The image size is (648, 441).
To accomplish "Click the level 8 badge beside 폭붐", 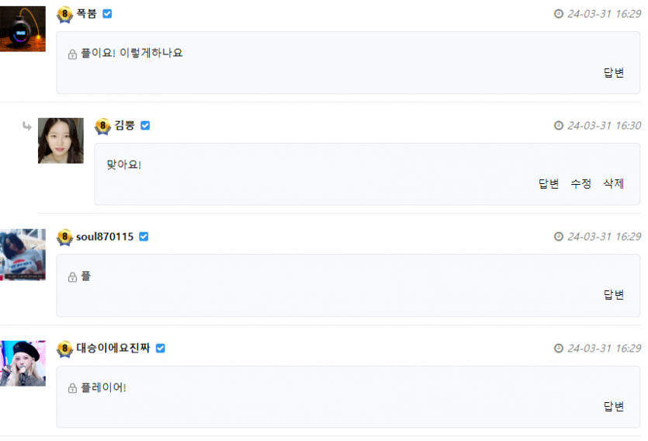I will pyautogui.click(x=64, y=15).
